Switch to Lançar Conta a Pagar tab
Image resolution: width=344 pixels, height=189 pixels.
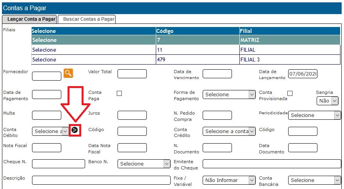[x=29, y=19]
